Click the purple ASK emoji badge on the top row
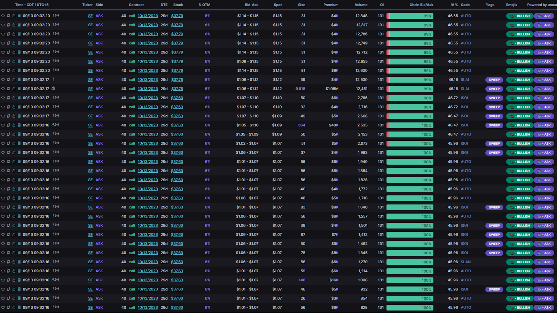 [x=544, y=16]
